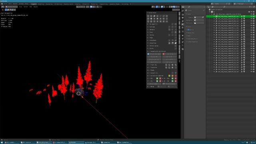256x144 pixels.
Task: Switch to the Geometry Nodes workspace tab
Action: point(115,4)
